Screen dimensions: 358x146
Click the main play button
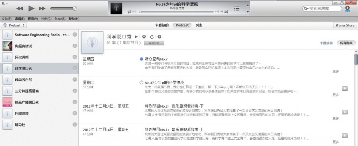[x=31, y=9]
